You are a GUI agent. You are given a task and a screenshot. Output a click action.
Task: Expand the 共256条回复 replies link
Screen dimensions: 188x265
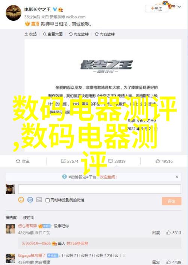(x=77, y=244)
